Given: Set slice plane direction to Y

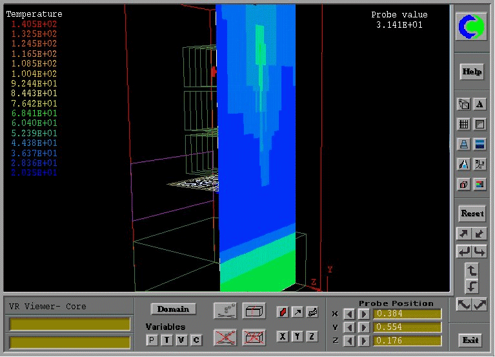Looking at the screenshot, I should (x=298, y=336).
